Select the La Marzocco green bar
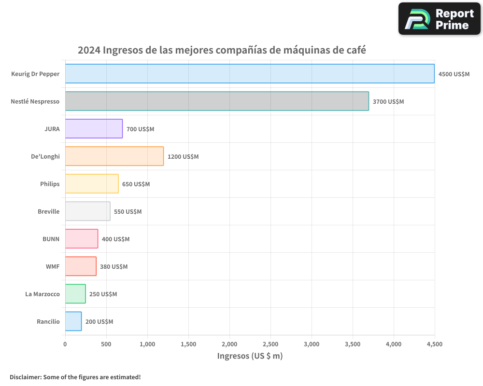This screenshot has height=386, width=483. (x=75, y=294)
